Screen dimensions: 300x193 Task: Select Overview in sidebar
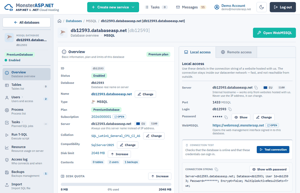coord(27,74)
